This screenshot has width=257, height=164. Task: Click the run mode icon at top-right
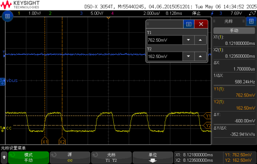pos(252,13)
